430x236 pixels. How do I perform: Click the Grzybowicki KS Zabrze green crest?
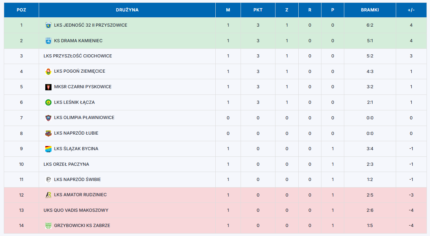[x=48, y=226]
